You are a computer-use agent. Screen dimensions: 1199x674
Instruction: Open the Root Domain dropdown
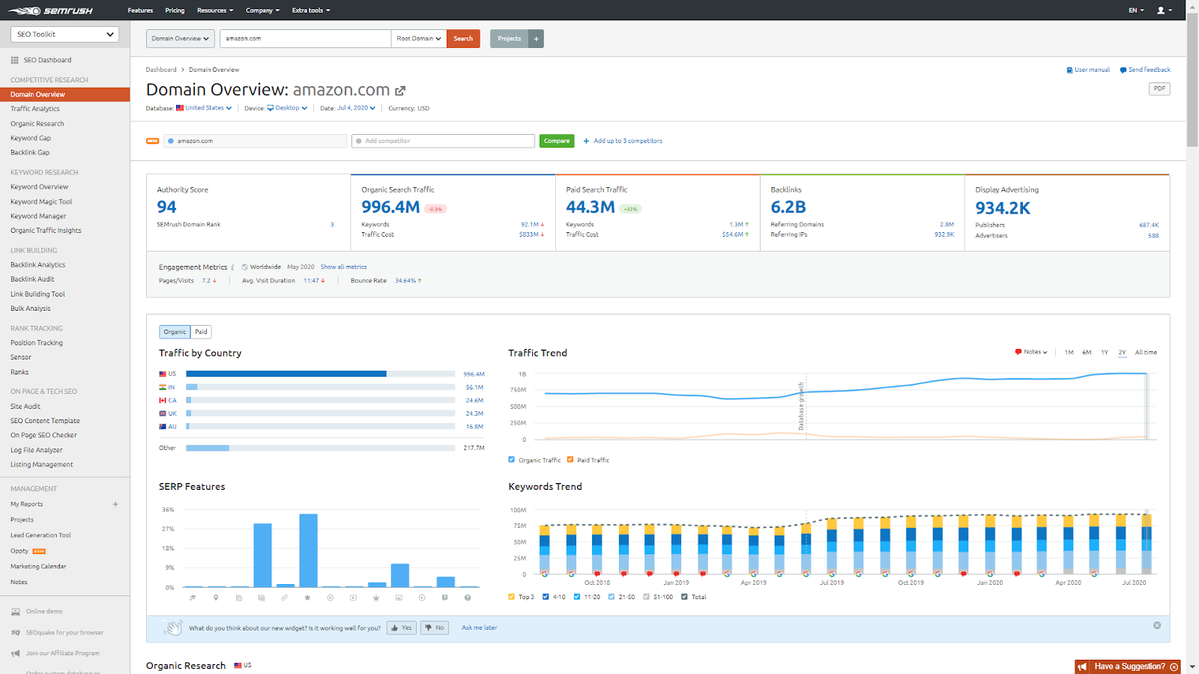click(419, 39)
